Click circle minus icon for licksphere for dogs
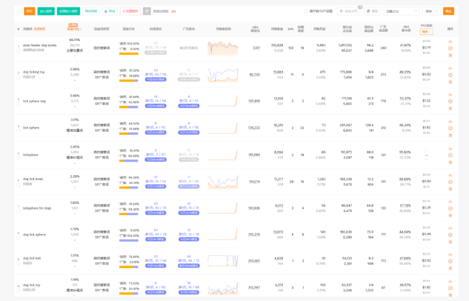This screenshot has width=469, height=301. [x=450, y=208]
